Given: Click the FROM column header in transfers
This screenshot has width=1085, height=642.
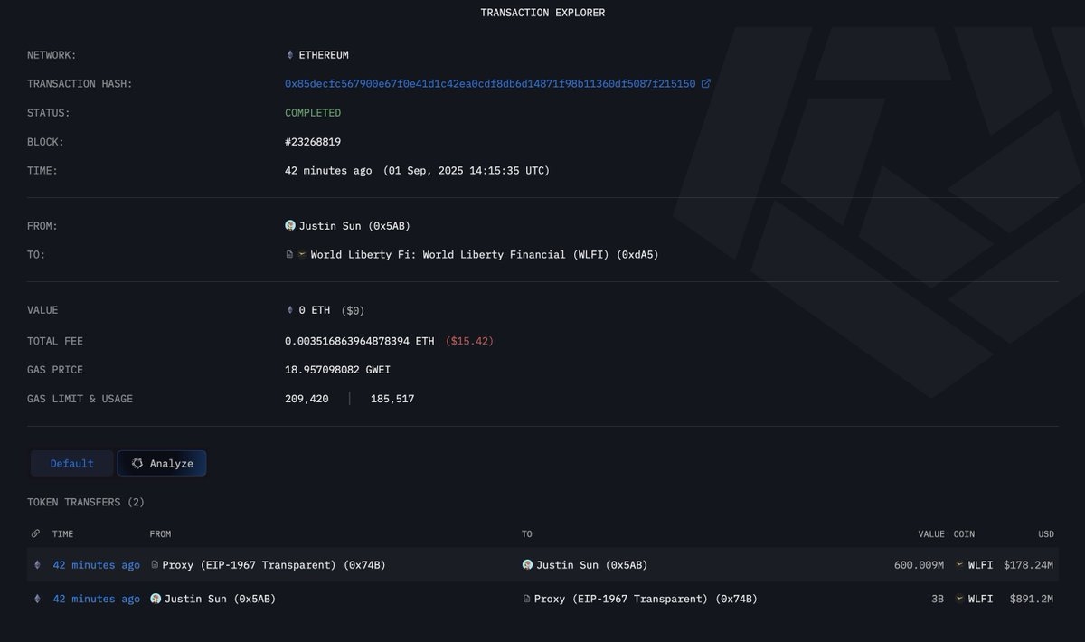Looking at the screenshot, I should (x=160, y=534).
